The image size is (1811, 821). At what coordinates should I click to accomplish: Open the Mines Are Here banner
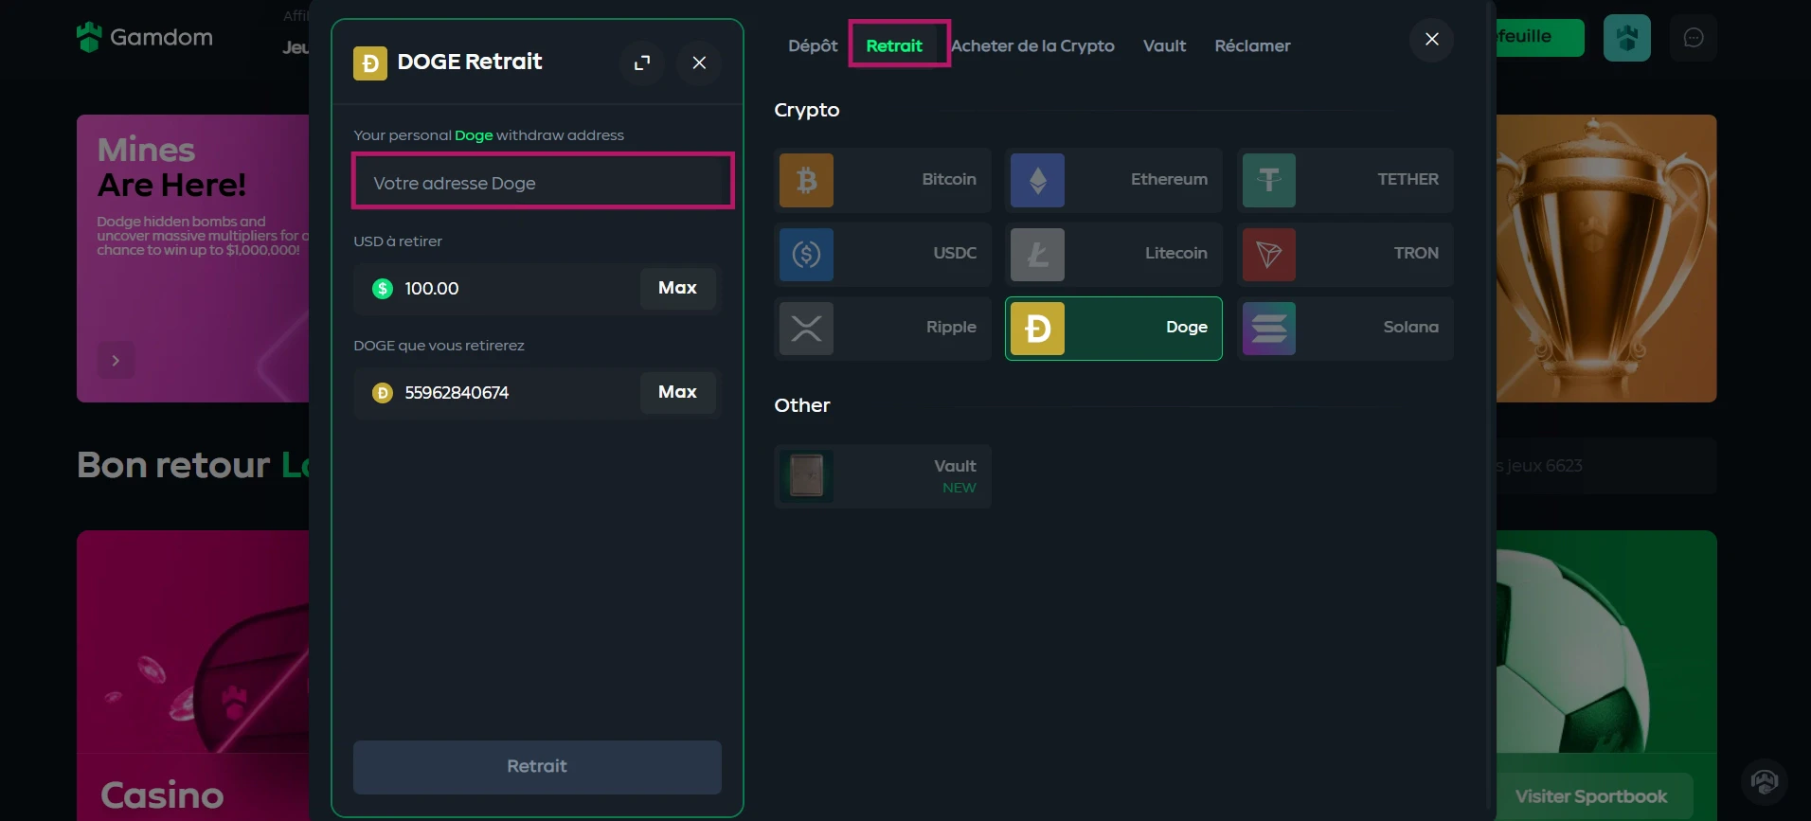193,258
